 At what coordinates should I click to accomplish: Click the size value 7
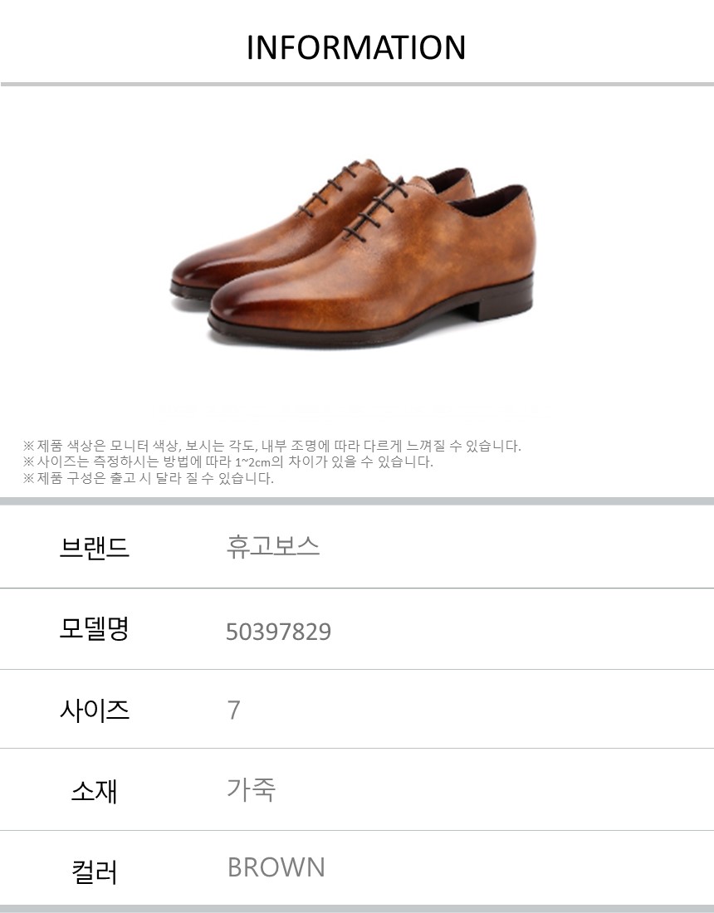tap(233, 710)
